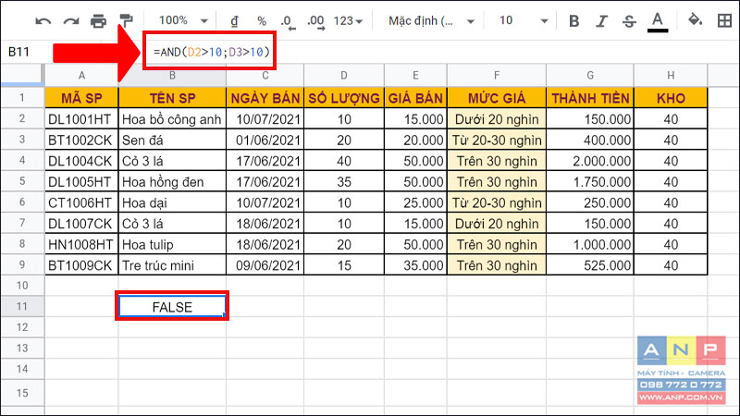Screen dimensions: 740x416
Task: Select amount cell 1.750.000
Action: [x=590, y=181]
